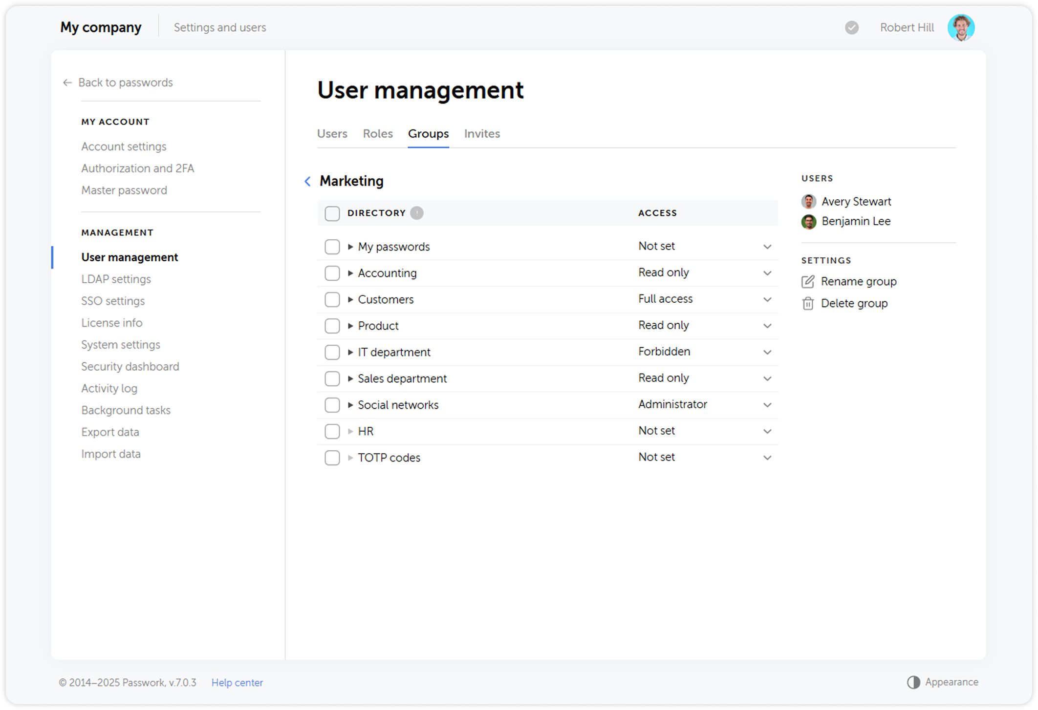Expand the Sales department directory triangle
This screenshot has width=1038, height=710.
pos(350,379)
